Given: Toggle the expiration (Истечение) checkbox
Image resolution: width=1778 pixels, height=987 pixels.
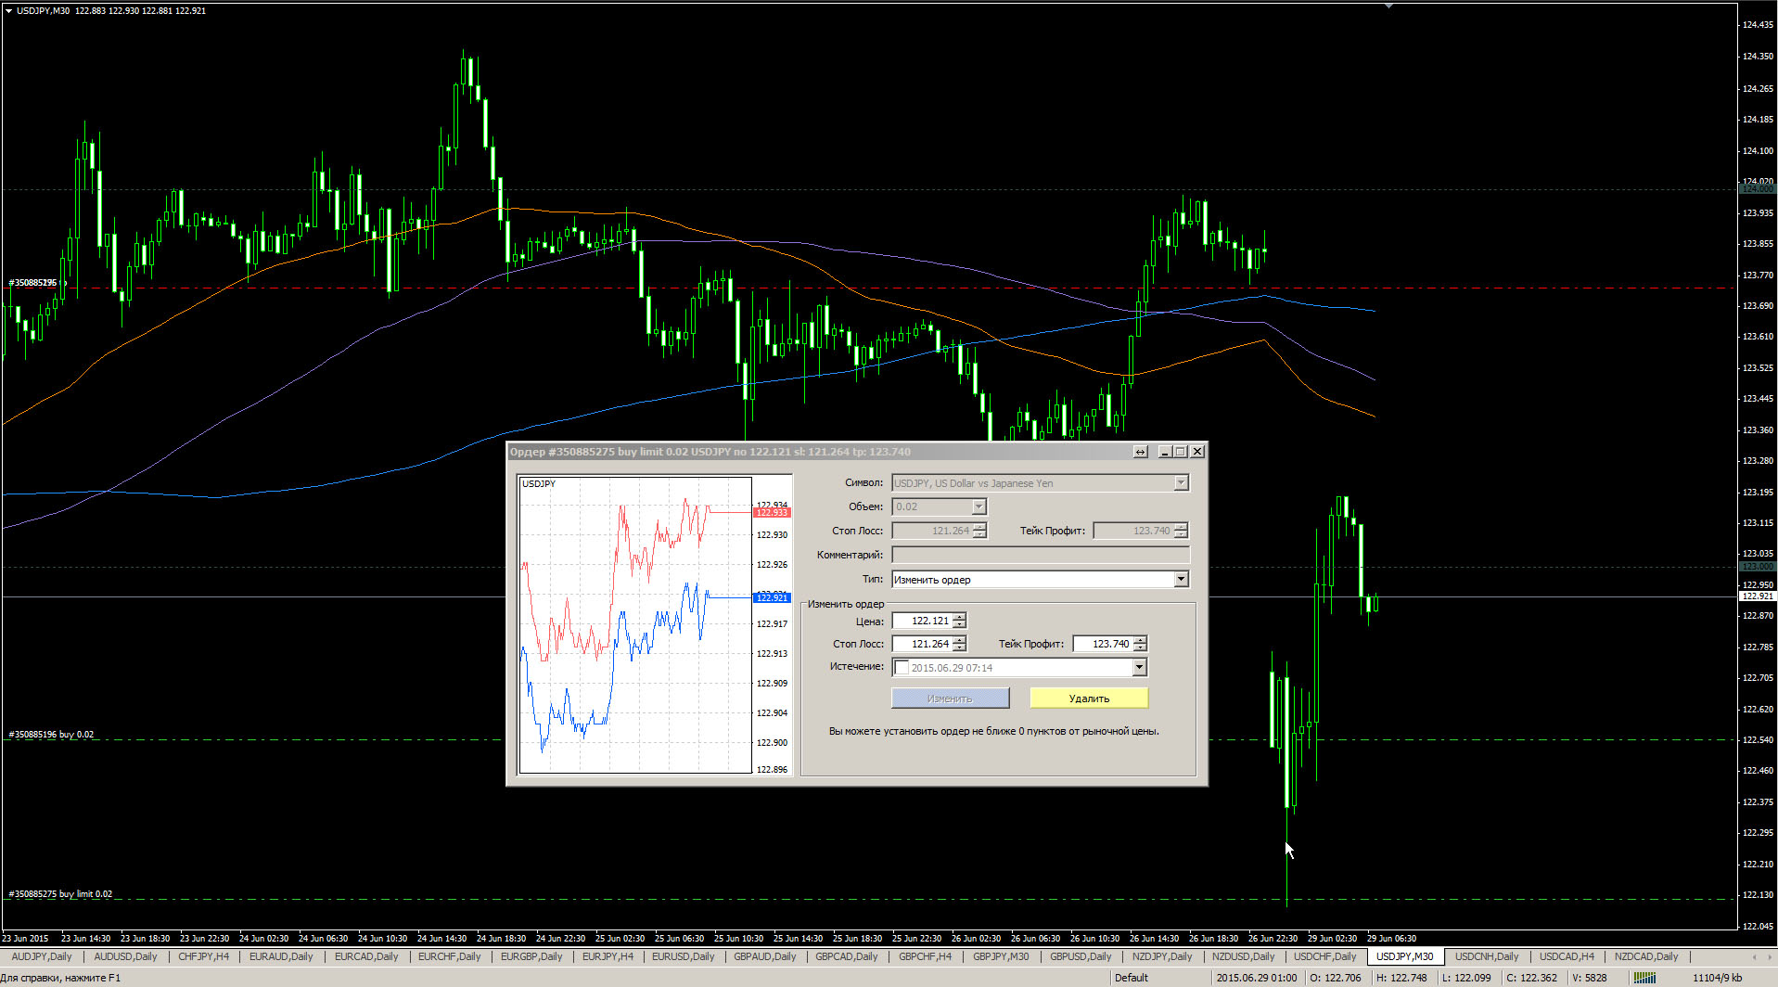Looking at the screenshot, I should [902, 668].
